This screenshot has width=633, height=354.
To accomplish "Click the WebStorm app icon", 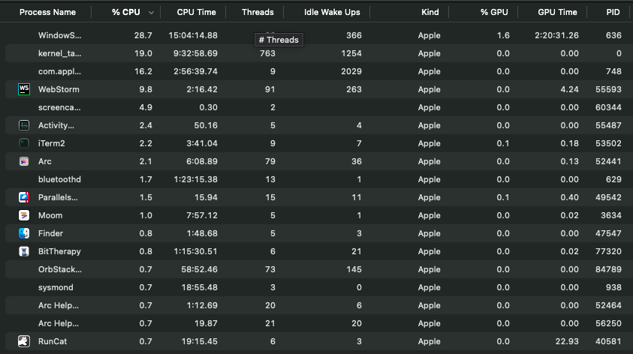I will pos(24,89).
